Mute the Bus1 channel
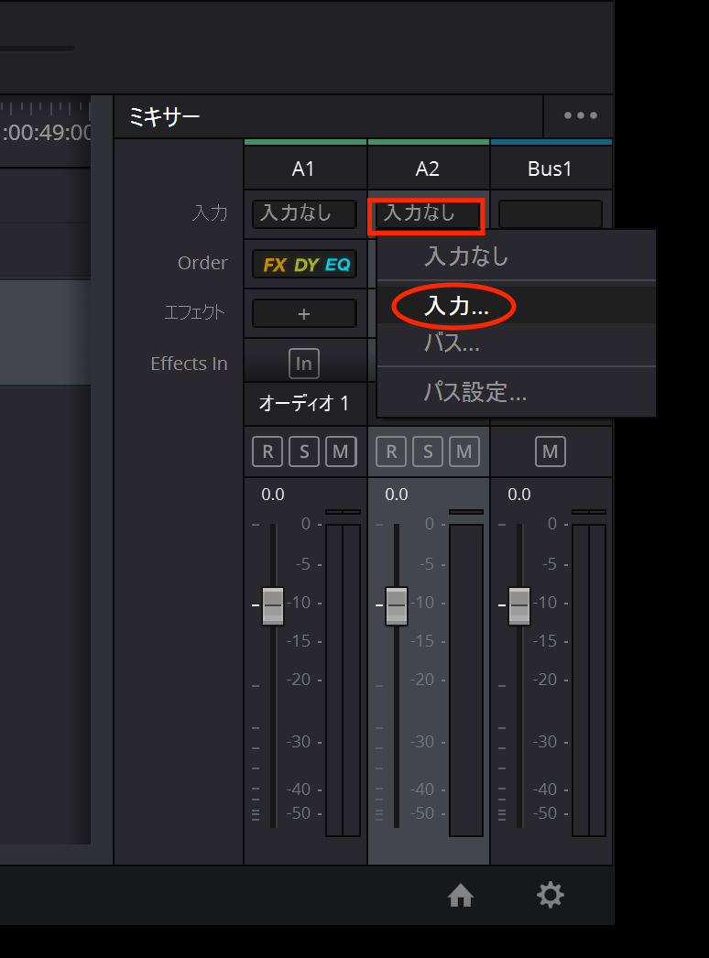The height and width of the screenshot is (958, 709). pos(551,451)
